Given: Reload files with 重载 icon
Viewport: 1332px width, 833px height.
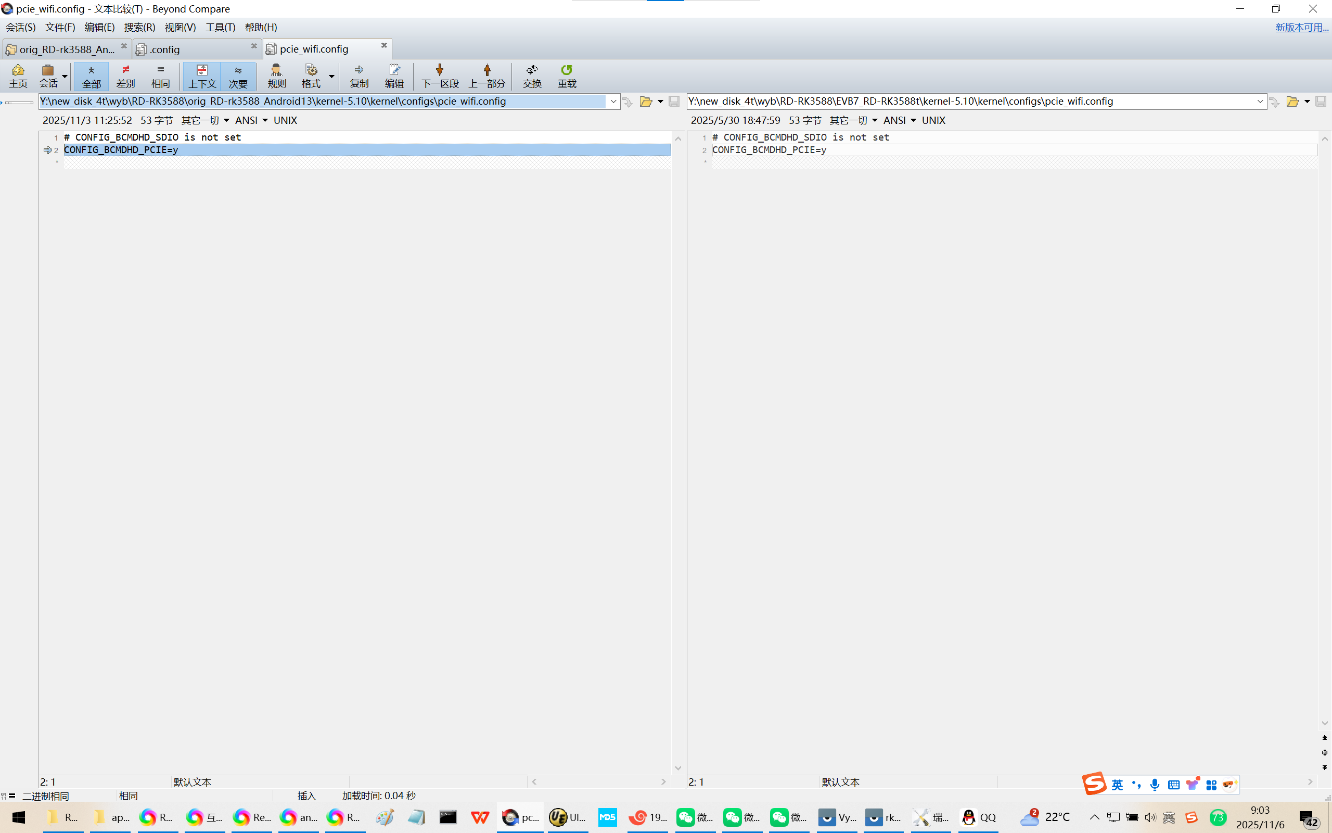Looking at the screenshot, I should 567,76.
